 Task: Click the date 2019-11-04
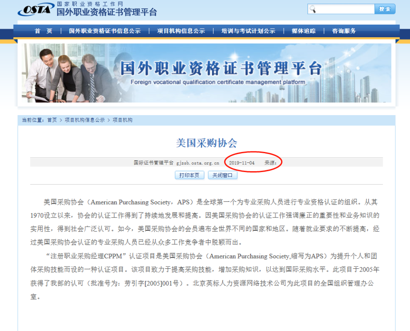pyautogui.click(x=242, y=163)
